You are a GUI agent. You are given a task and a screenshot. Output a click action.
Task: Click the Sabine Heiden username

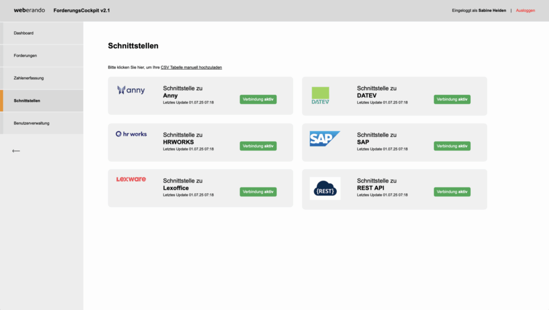coord(492,10)
